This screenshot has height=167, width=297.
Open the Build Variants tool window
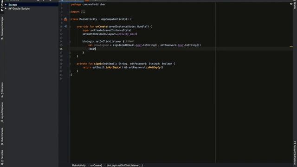(x=2, y=135)
